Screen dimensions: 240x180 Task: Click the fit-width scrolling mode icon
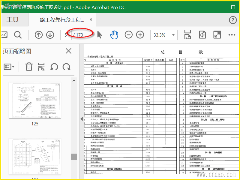[188, 35]
